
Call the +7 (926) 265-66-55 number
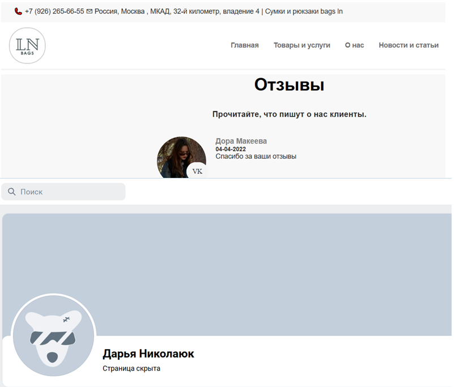tap(54, 11)
